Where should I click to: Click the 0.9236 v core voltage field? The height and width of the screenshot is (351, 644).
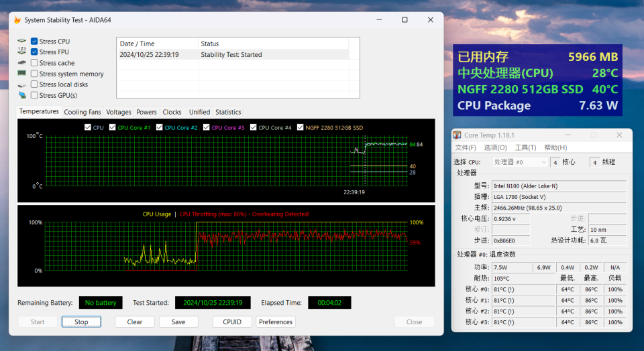pyautogui.click(x=511, y=219)
